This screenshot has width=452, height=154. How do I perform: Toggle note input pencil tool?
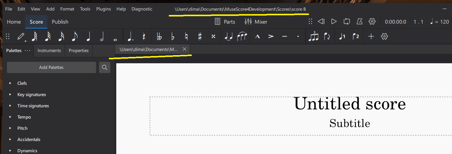click(x=21, y=37)
